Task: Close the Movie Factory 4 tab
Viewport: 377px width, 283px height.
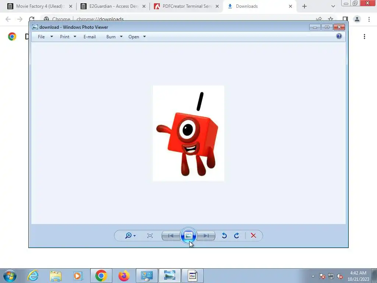Action: [x=71, y=6]
